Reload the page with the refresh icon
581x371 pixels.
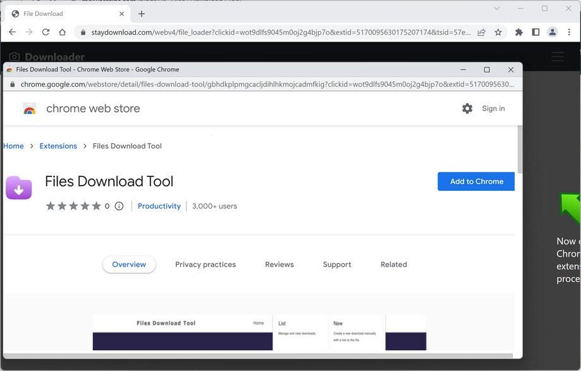(x=45, y=32)
